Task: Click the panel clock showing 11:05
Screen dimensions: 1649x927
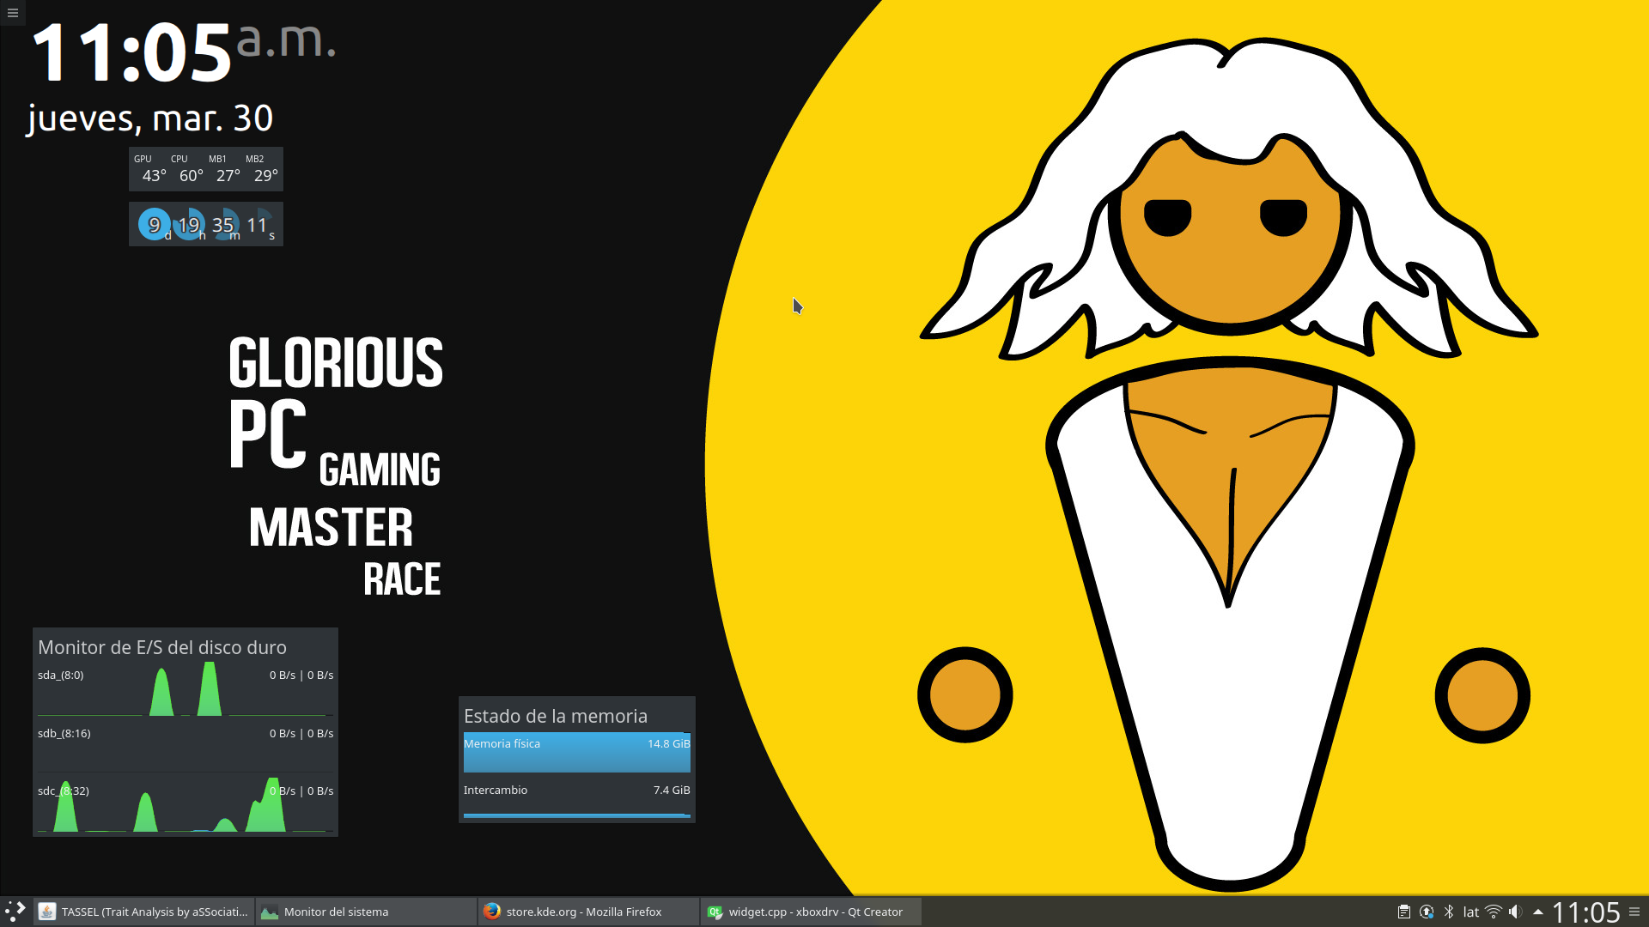Action: point(1586,912)
